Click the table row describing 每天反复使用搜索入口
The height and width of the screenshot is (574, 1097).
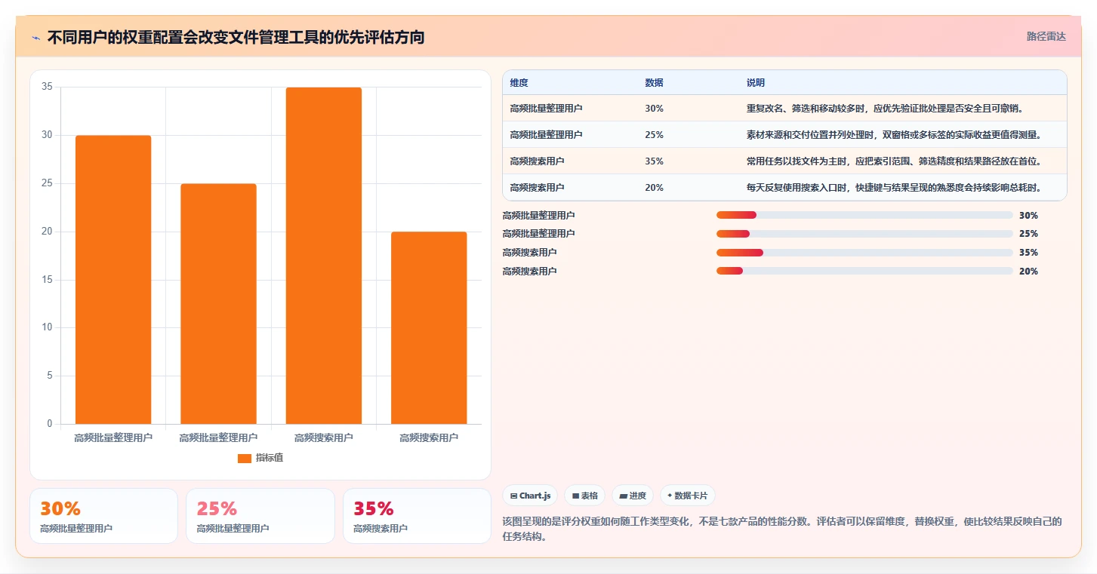[x=784, y=188]
